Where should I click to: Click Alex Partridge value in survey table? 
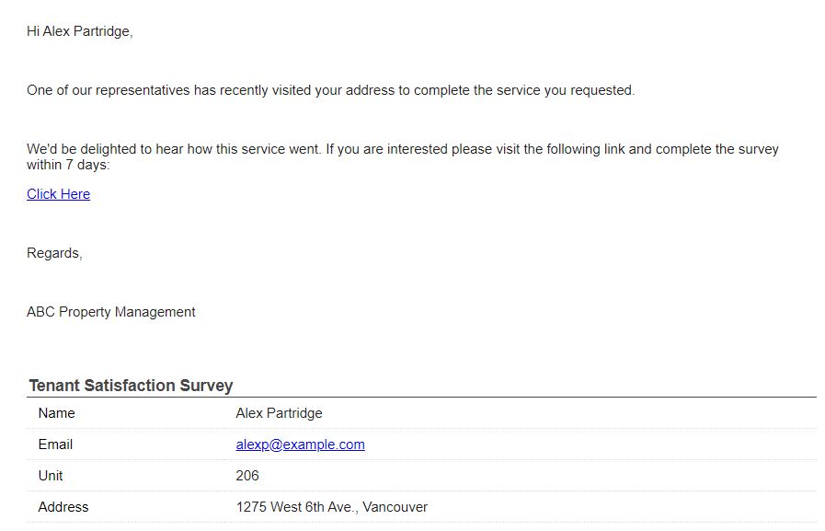pyautogui.click(x=279, y=413)
